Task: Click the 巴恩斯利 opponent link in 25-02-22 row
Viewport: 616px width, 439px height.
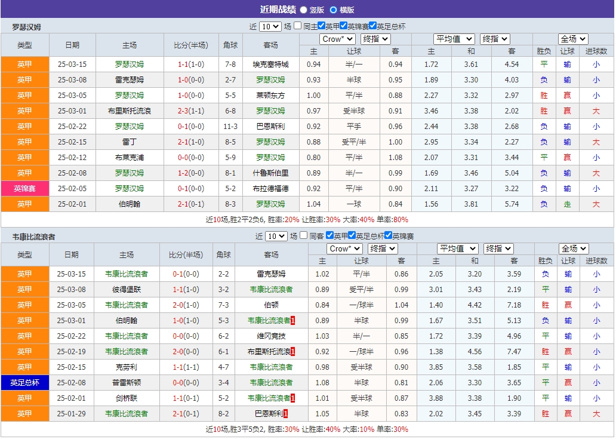Action: pyautogui.click(x=270, y=126)
